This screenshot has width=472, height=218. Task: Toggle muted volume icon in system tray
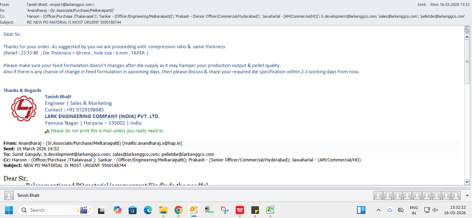click(435, 210)
